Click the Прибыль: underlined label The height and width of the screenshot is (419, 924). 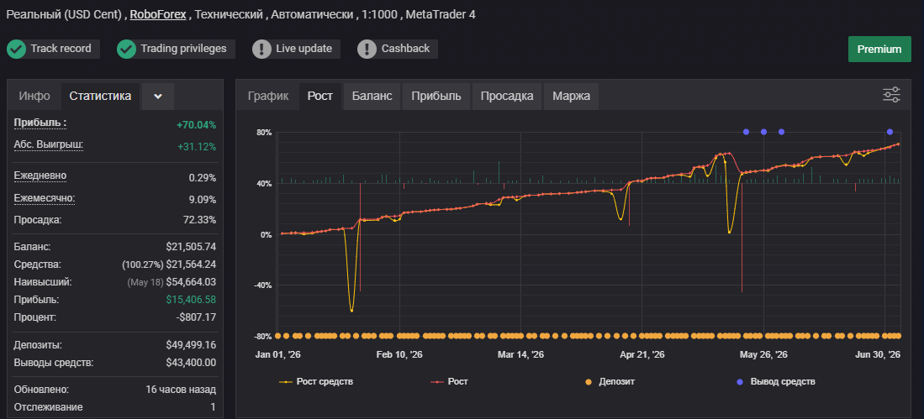point(40,123)
